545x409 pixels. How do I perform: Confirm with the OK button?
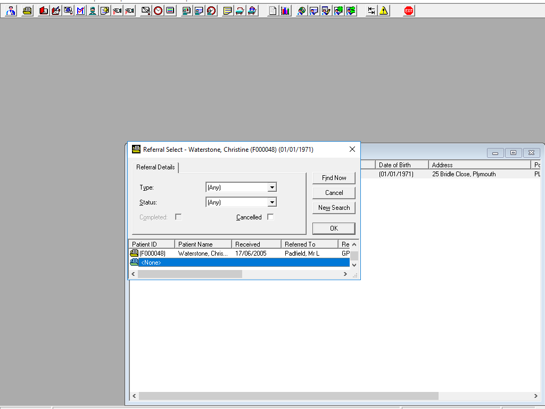334,228
